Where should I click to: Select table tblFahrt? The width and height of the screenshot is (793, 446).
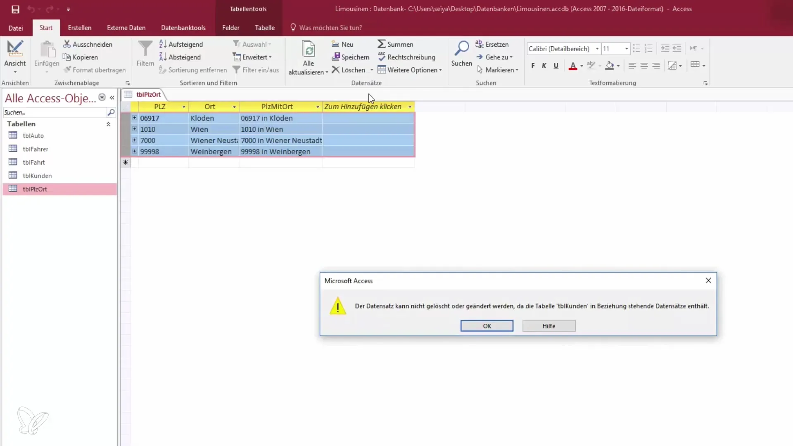pyautogui.click(x=59, y=162)
